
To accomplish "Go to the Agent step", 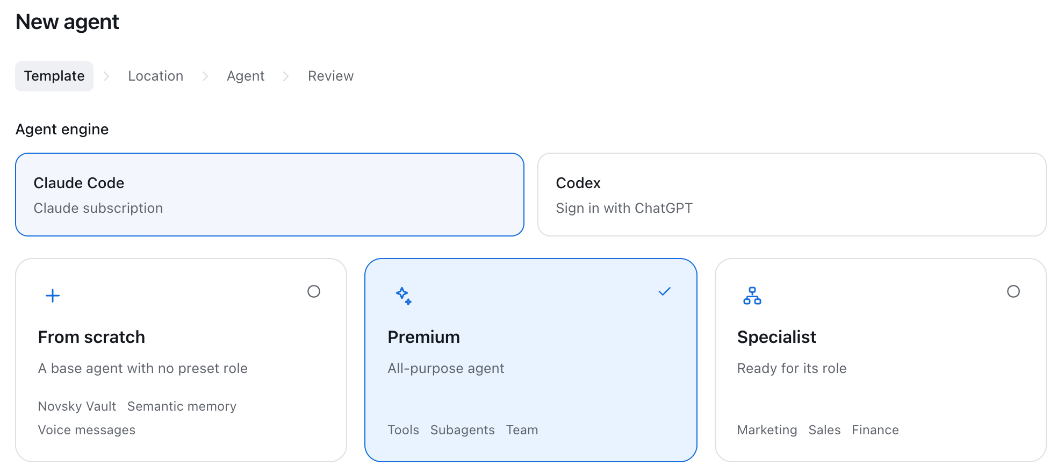I will point(246,76).
